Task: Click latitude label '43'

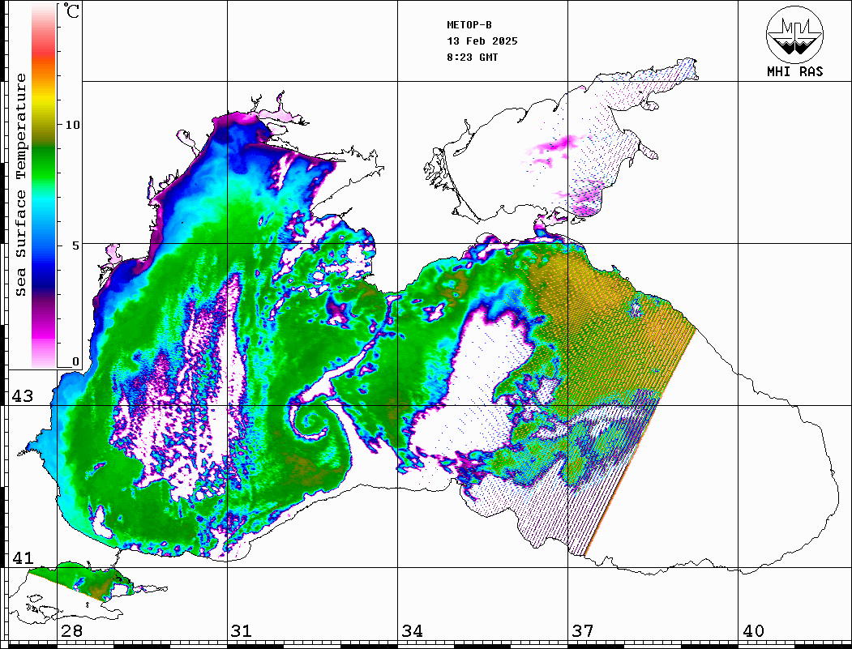Action: (23, 396)
